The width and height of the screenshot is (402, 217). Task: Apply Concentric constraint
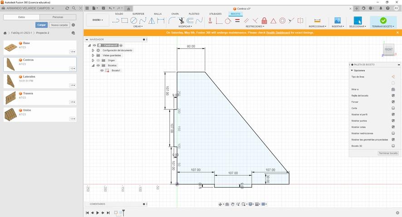282,20
